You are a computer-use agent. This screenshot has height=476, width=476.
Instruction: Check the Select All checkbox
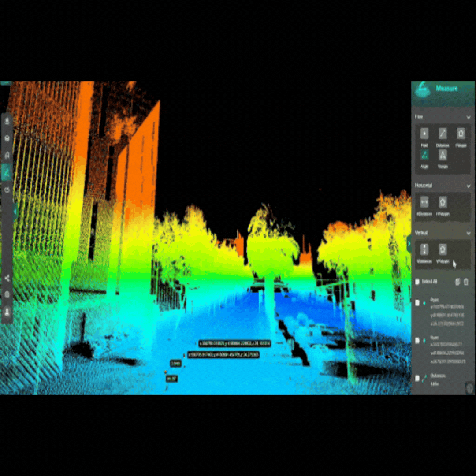click(417, 281)
